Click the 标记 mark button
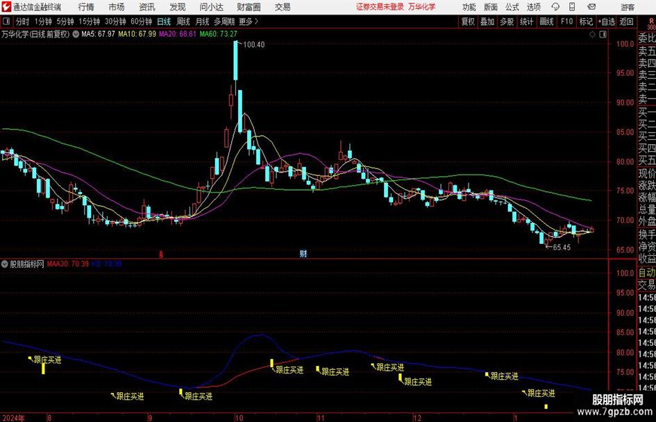The image size is (656, 422). (586, 21)
